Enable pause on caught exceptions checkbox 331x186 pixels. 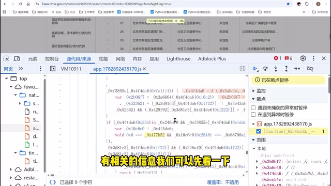(253, 115)
